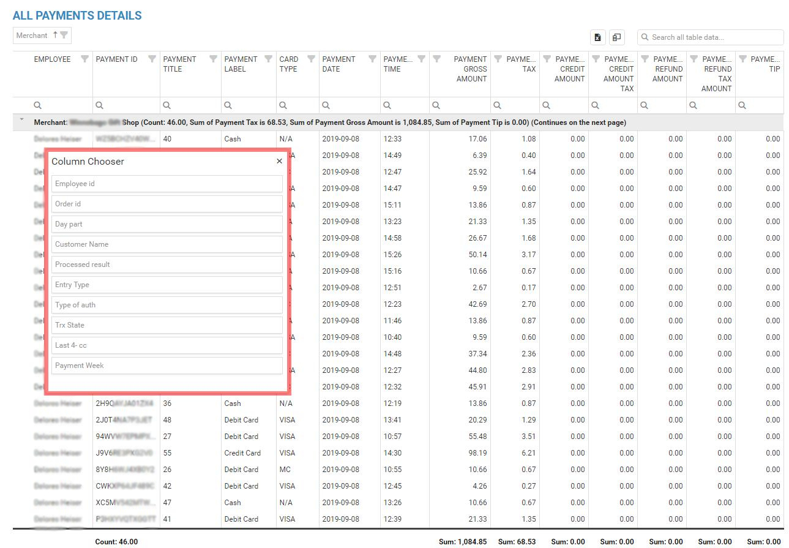789x548 pixels.
Task: Click payment time cell 10:55
Action: pos(392,470)
